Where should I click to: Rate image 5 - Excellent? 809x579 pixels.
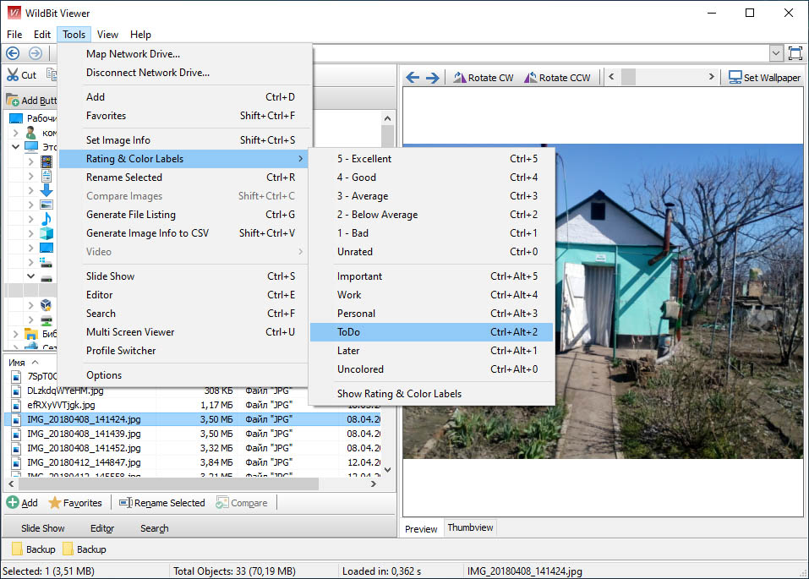pos(431,158)
